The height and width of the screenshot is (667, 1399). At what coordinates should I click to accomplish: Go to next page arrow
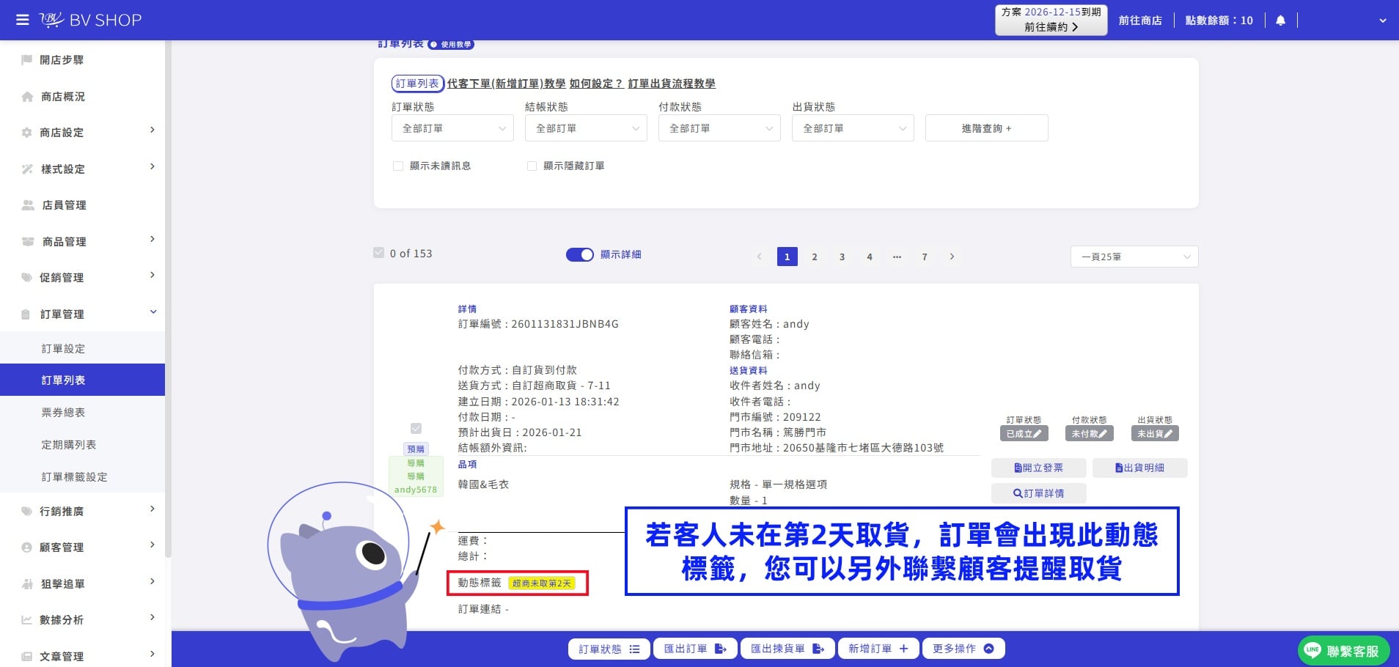coord(952,257)
